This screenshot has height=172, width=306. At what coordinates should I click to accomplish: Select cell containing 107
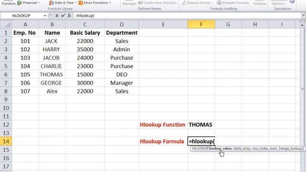pos(25,91)
